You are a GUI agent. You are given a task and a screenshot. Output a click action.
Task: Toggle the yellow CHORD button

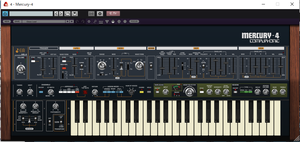[x=141, y=92]
